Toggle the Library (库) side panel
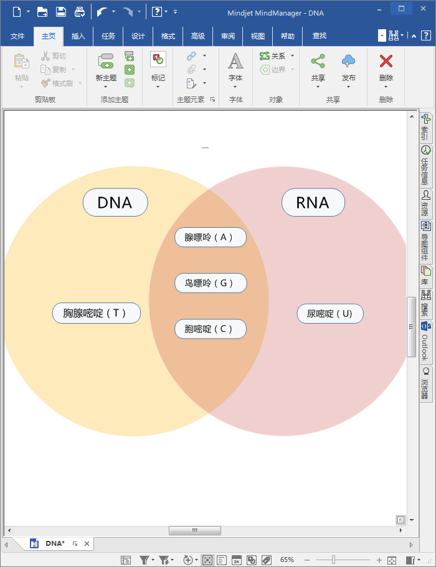This screenshot has width=436, height=567. [426, 274]
